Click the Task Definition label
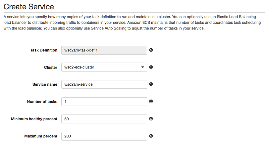The height and width of the screenshot is (143, 265). (44, 50)
